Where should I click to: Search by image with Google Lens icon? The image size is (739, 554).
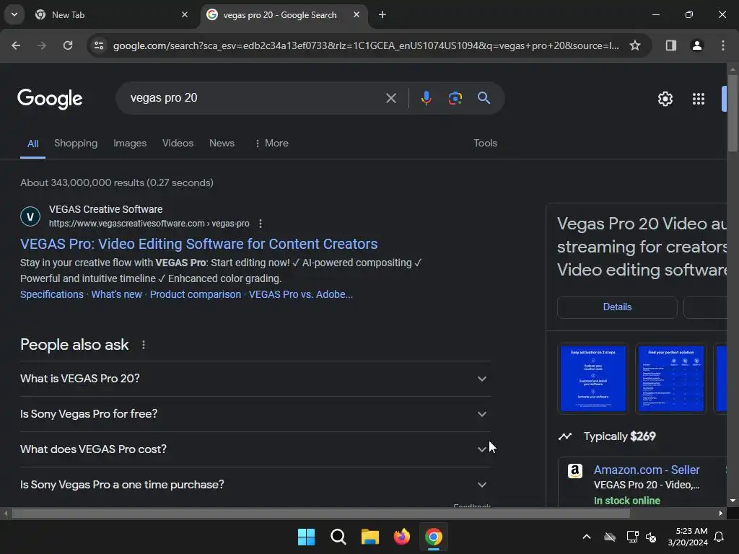click(455, 98)
